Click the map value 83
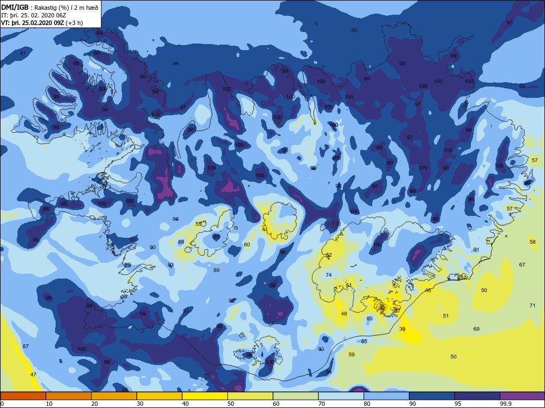545x408 pixels. pyautogui.click(x=370, y=318)
